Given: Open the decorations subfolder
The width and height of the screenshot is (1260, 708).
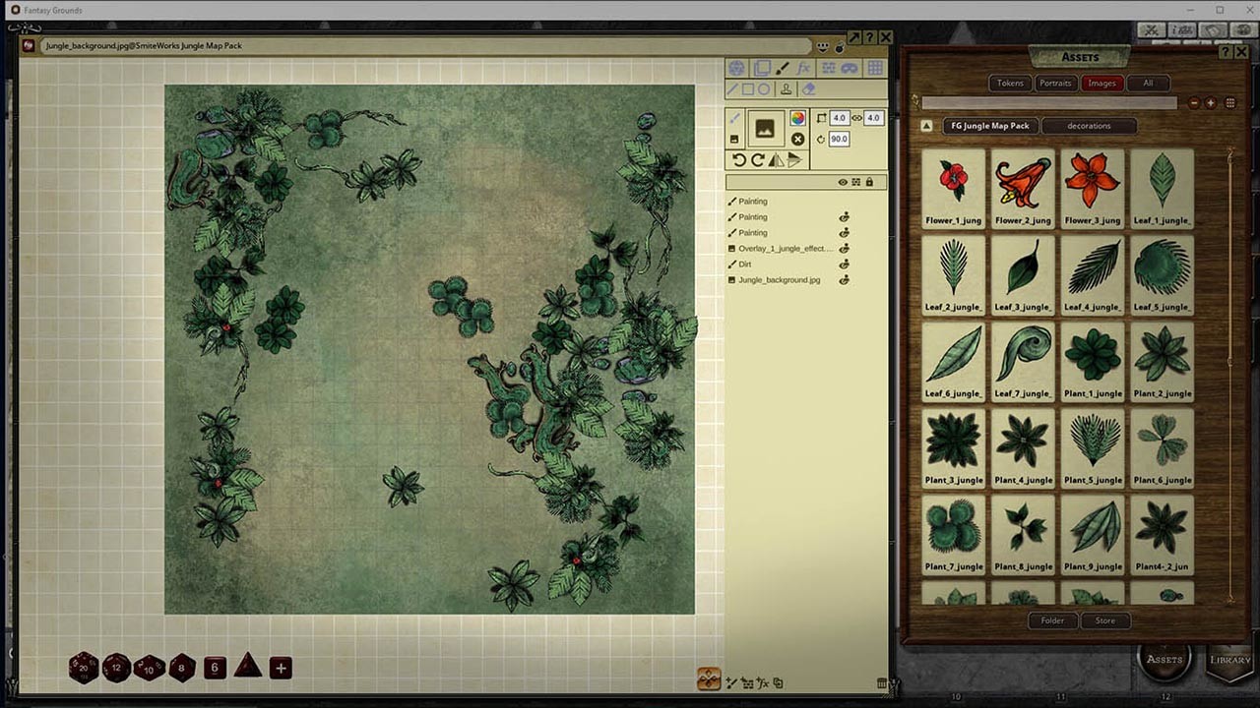Looking at the screenshot, I should pyautogui.click(x=1089, y=126).
